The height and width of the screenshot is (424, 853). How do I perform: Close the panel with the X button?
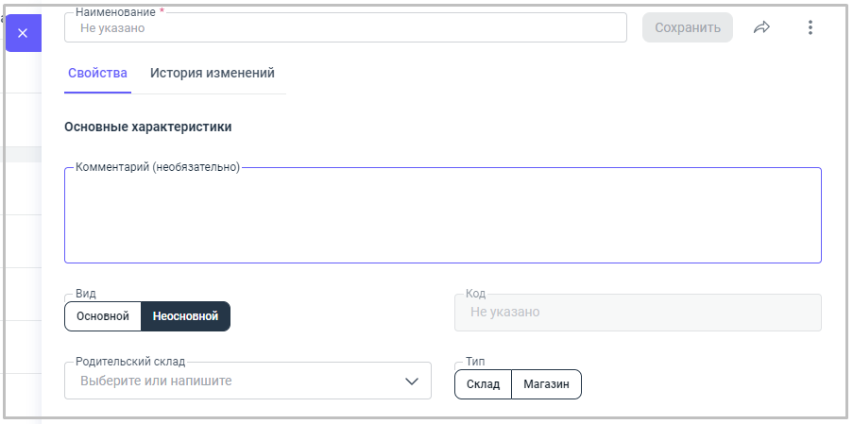pyautogui.click(x=23, y=33)
